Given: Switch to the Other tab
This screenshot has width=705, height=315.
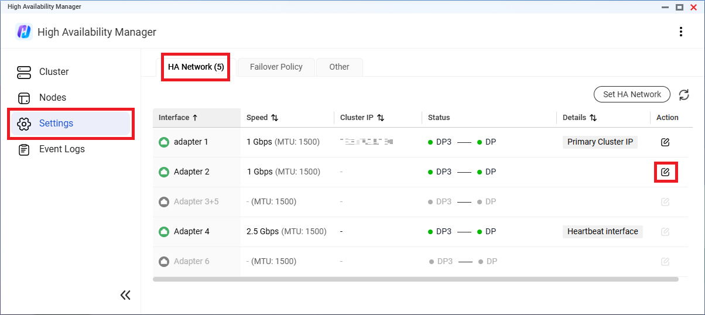Looking at the screenshot, I should (x=339, y=67).
